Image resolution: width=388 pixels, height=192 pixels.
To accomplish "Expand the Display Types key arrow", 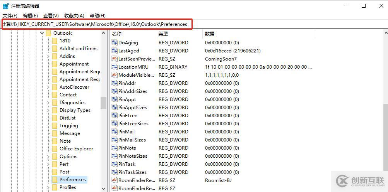I will tap(48, 110).
